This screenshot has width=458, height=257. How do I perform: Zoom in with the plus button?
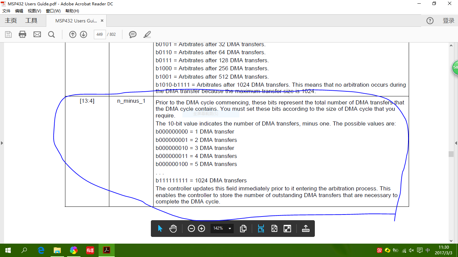coord(202,228)
